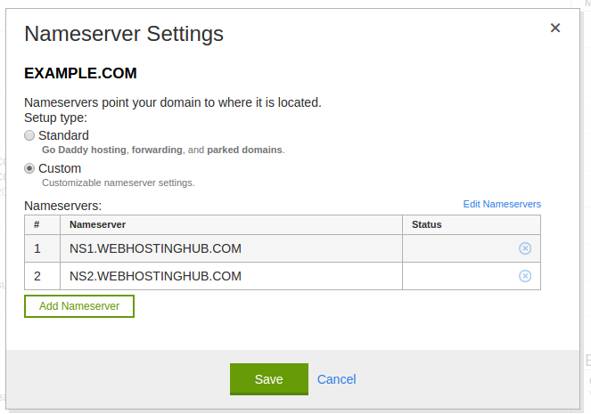The height and width of the screenshot is (414, 591).
Task: Click the EXAMPLE.COM domain heading
Action: pyautogui.click(x=80, y=73)
